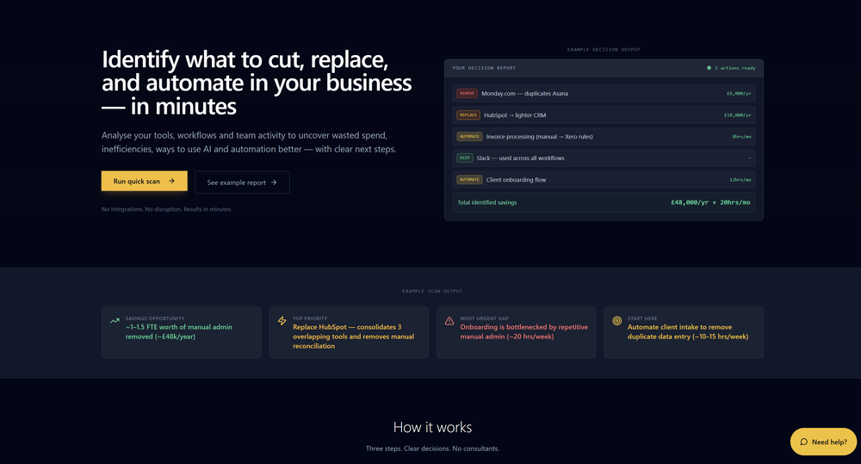Click the trending-up Savings Opportunity icon
Screen dimensions: 861x464
pos(115,321)
